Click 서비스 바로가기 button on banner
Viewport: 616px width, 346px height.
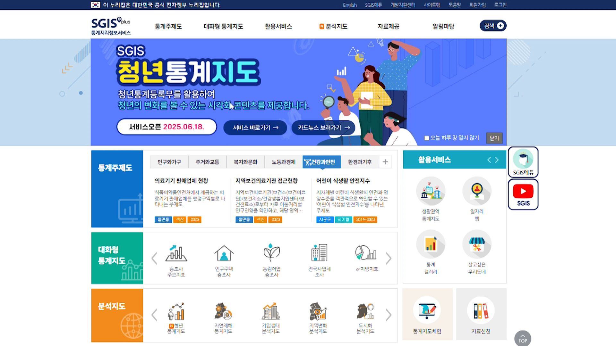(255, 128)
